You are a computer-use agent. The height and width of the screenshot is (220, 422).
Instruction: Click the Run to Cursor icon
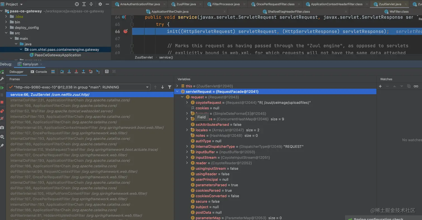click(x=98, y=72)
